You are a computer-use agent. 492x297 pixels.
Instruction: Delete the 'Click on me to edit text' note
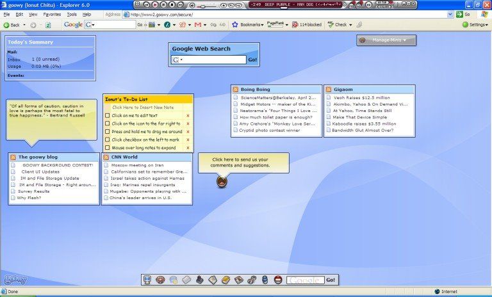coord(188,116)
